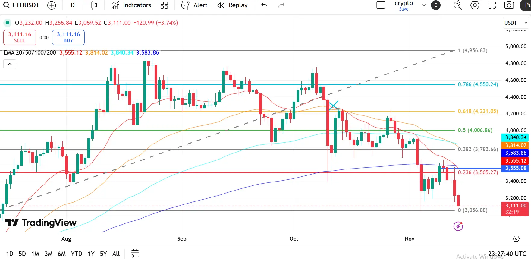The width and height of the screenshot is (531, 259).
Task: Click the Sep label on time axis
Action: [x=182, y=239]
